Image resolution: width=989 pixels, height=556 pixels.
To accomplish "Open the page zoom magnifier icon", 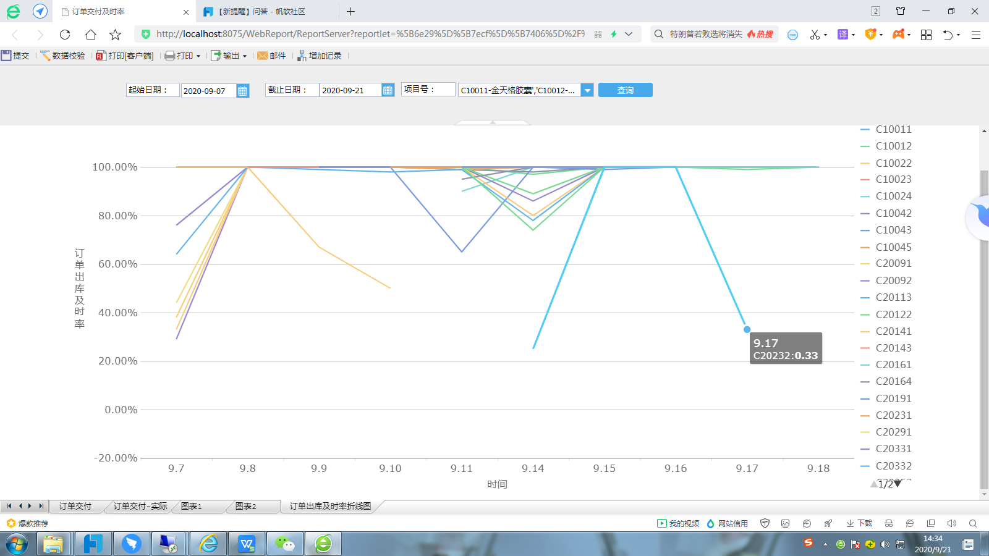I will point(972,523).
